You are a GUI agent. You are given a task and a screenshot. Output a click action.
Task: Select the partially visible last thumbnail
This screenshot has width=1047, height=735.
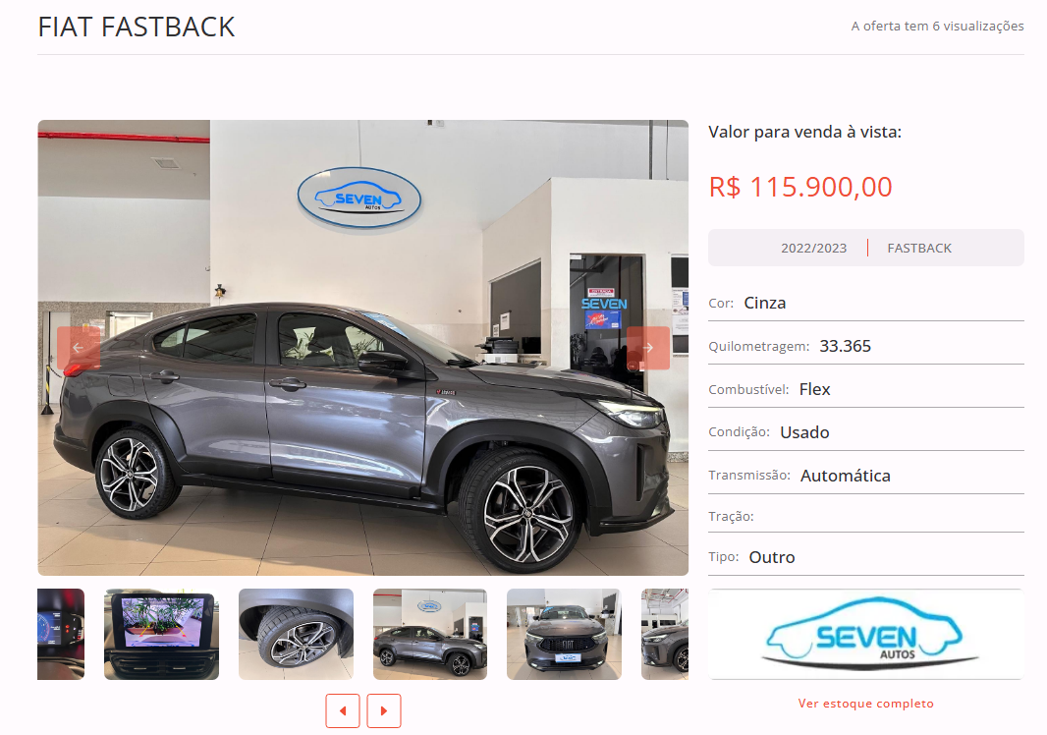click(x=665, y=634)
